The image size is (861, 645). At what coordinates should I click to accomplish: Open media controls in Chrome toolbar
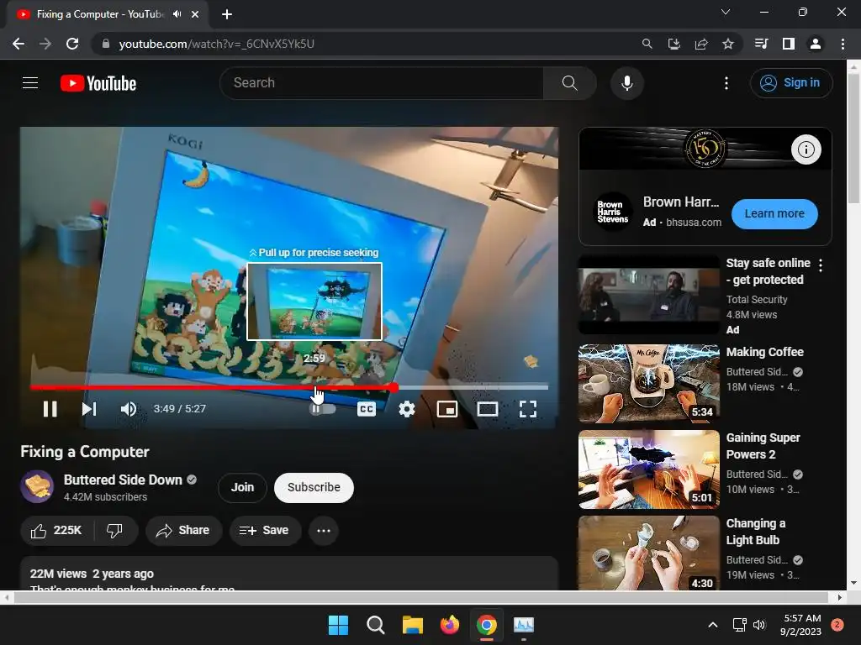pos(761,44)
